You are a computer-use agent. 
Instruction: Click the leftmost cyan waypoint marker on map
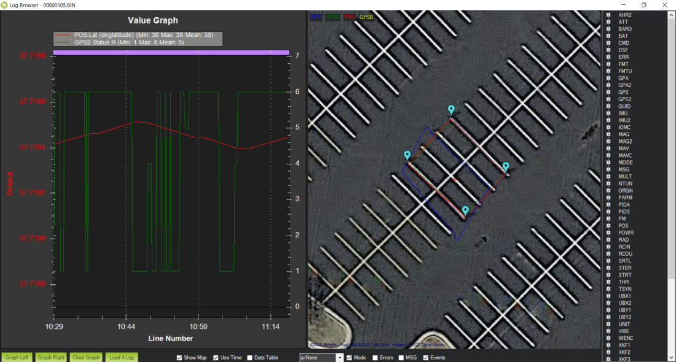pyautogui.click(x=407, y=155)
